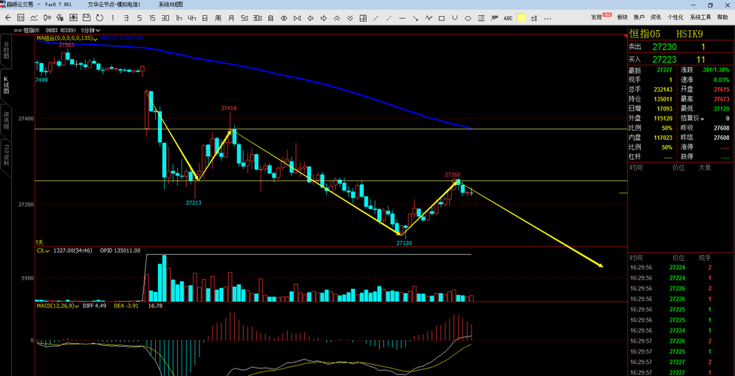Select the daily (日) period button
The image size is (735, 376).
(205, 18)
